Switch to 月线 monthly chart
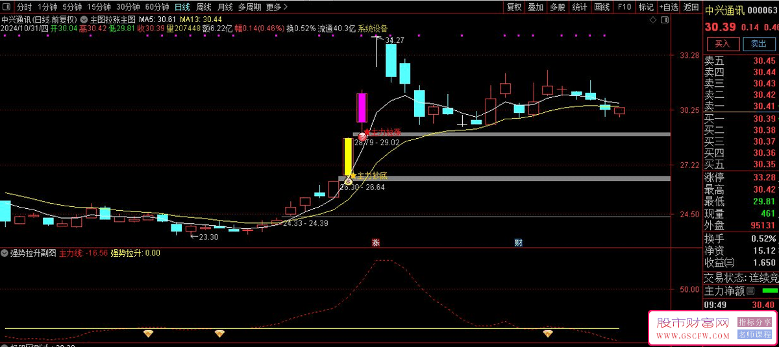The height and width of the screenshot is (347, 779). tap(225, 7)
